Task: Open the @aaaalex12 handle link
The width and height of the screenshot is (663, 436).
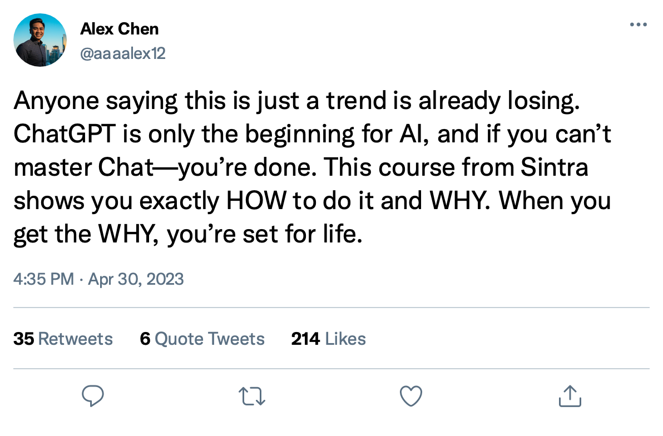Action: (x=122, y=53)
